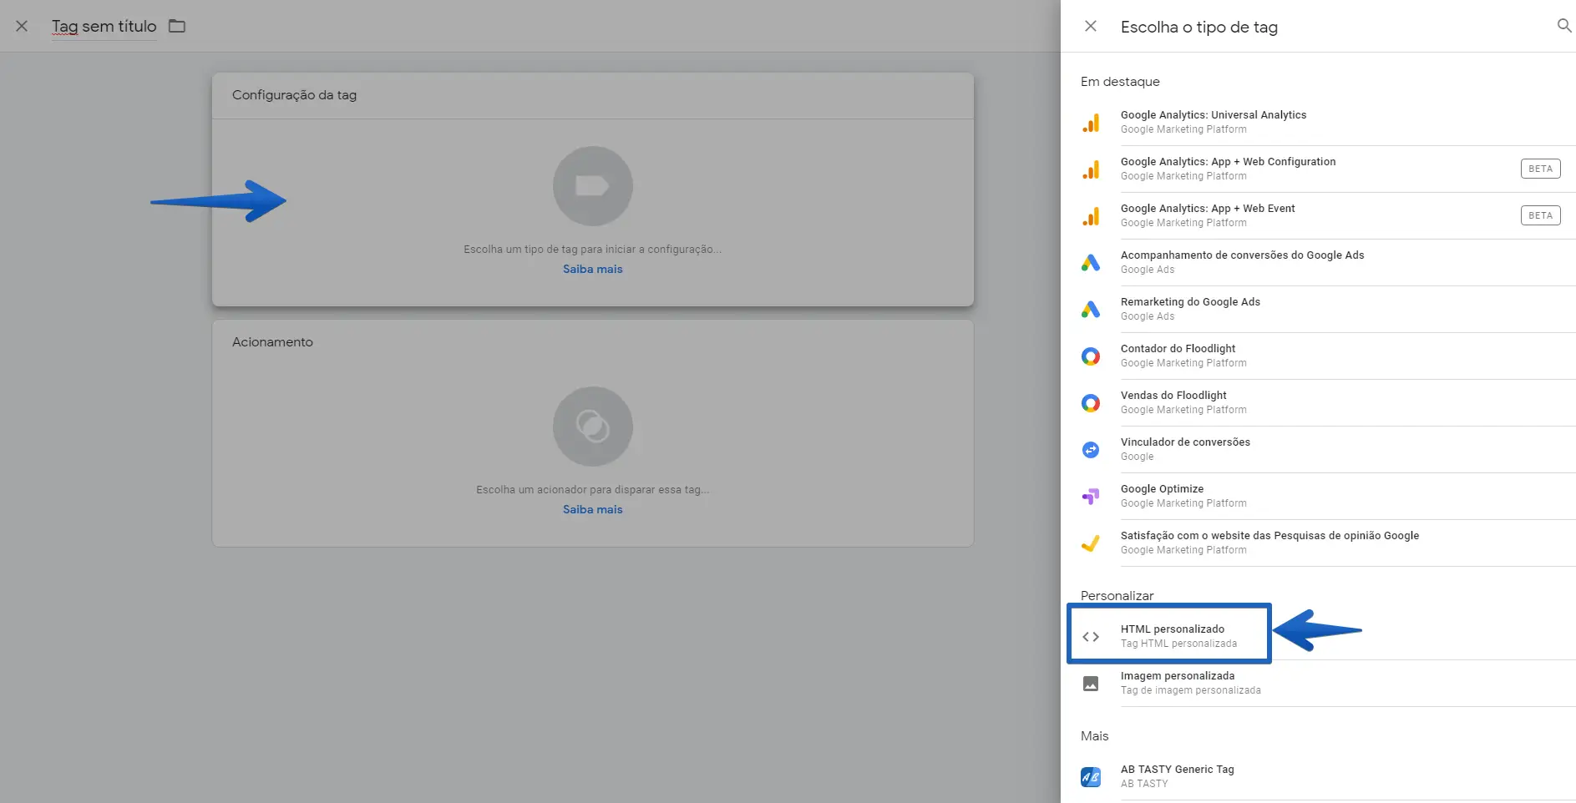Open Saiba mais link under Acionamento
Viewport: 1576px width, 803px height.
pos(592,510)
